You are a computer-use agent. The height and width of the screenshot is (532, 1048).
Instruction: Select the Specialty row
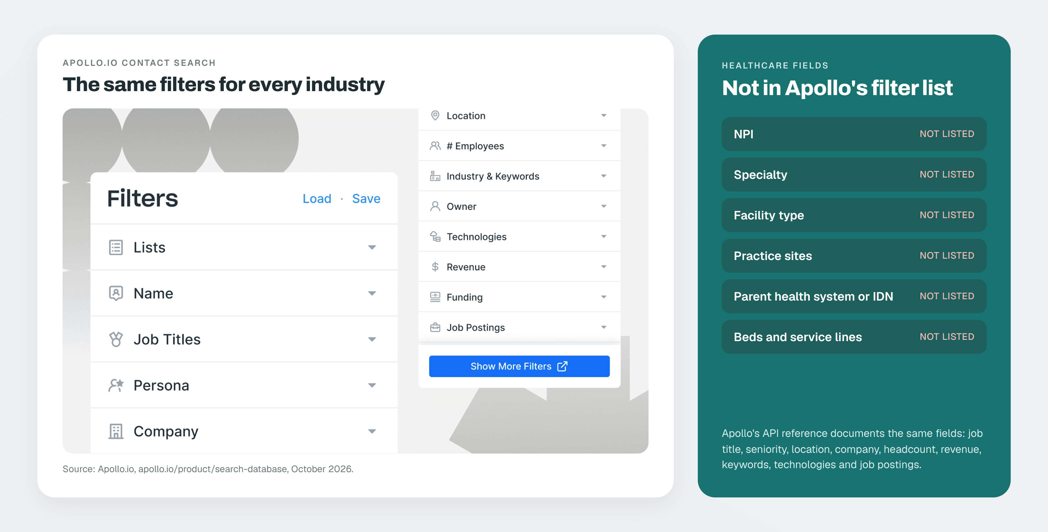point(854,174)
